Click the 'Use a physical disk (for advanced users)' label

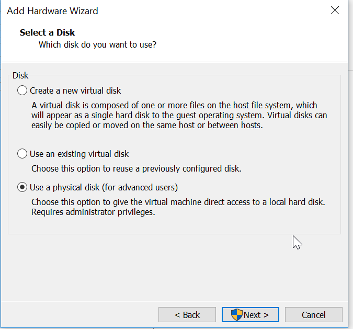pos(104,187)
